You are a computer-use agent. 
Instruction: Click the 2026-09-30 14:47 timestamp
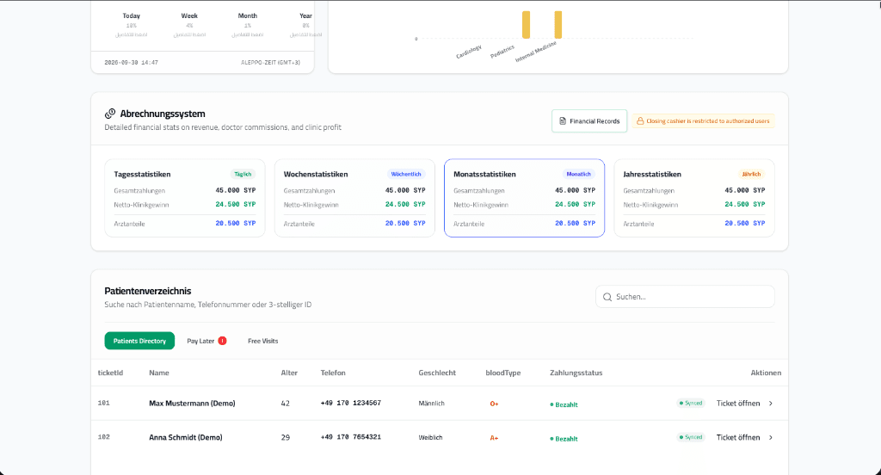coord(132,63)
